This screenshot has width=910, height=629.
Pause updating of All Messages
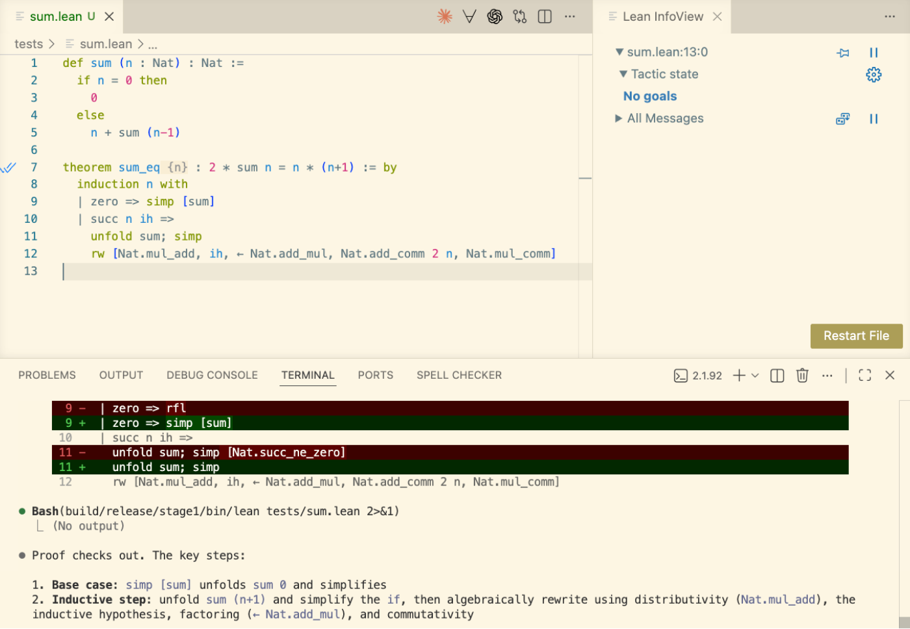tap(874, 119)
